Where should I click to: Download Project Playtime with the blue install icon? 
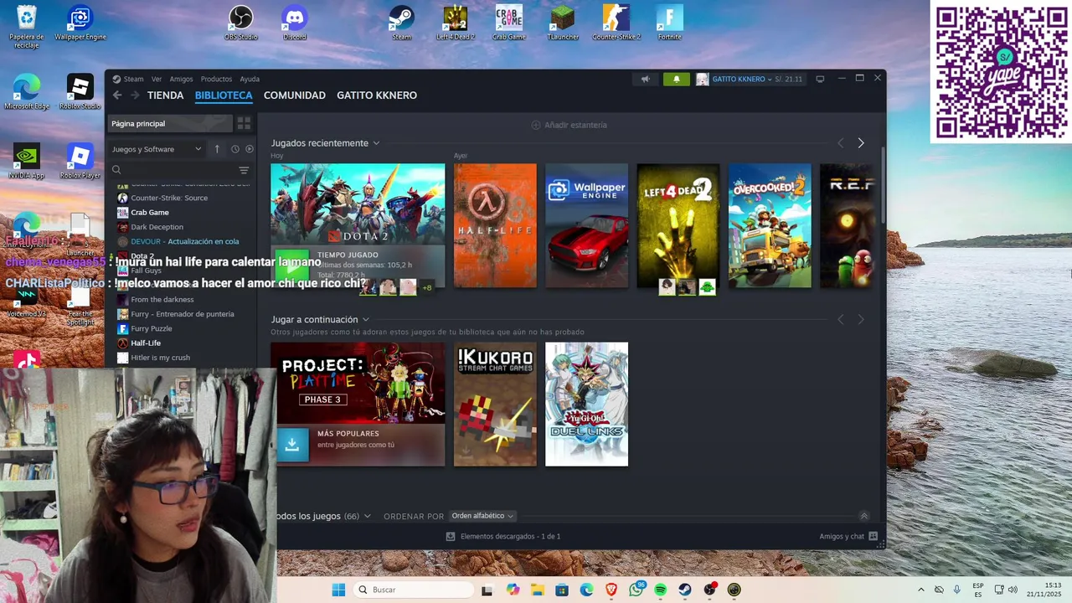pyautogui.click(x=291, y=445)
